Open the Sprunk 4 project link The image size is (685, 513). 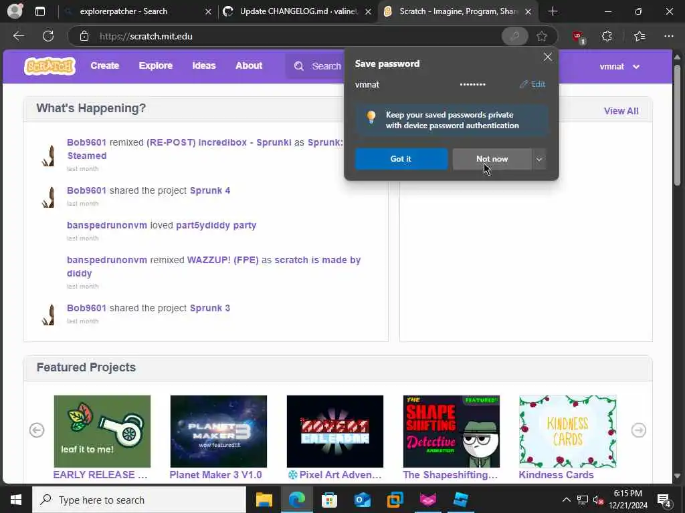[x=210, y=190]
